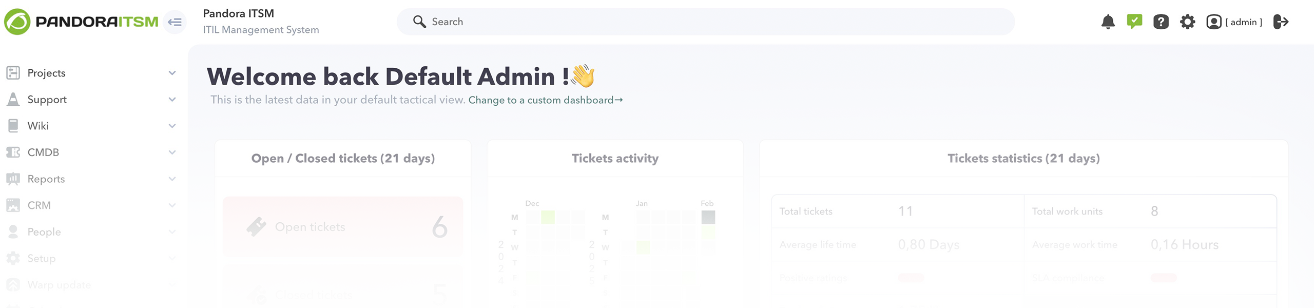This screenshot has height=308, width=1314.
Task: Click the help question mark icon
Action: tap(1161, 22)
